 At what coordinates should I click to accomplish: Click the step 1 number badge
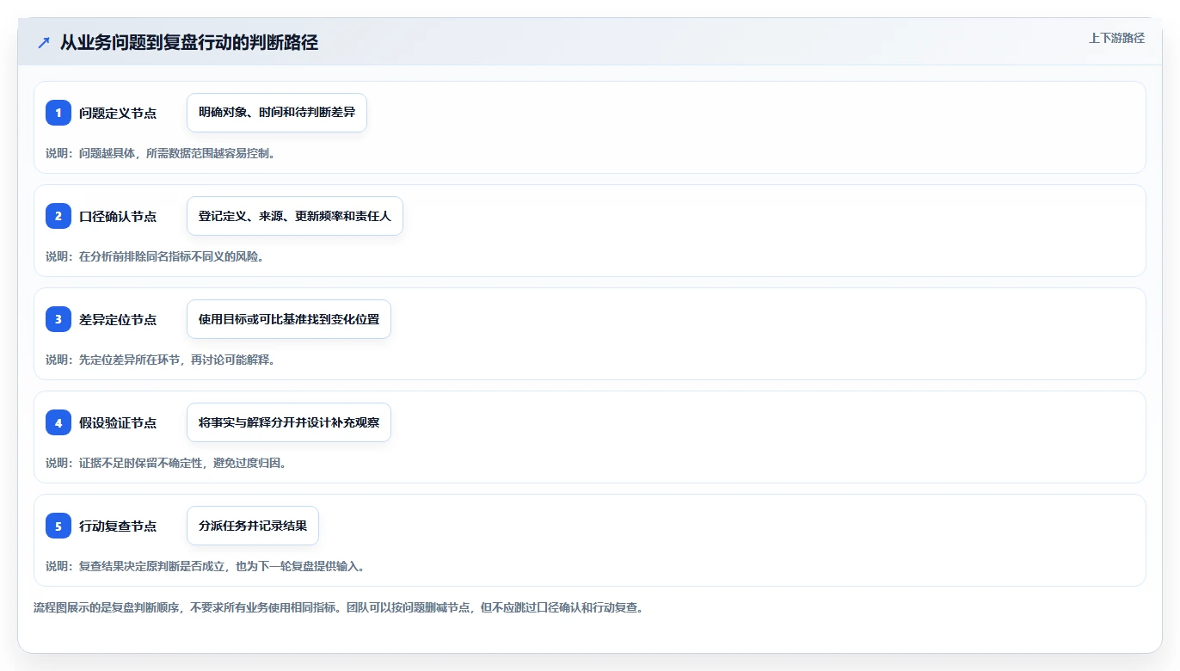(x=58, y=113)
